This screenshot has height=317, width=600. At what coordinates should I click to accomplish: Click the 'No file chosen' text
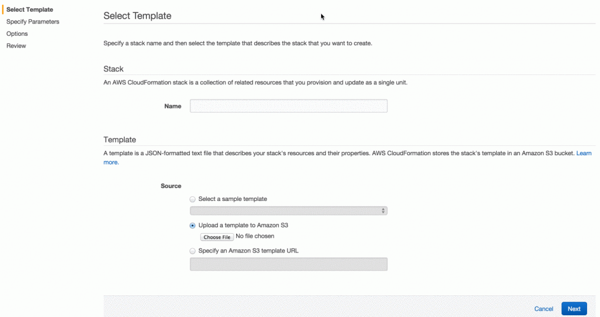[255, 237]
